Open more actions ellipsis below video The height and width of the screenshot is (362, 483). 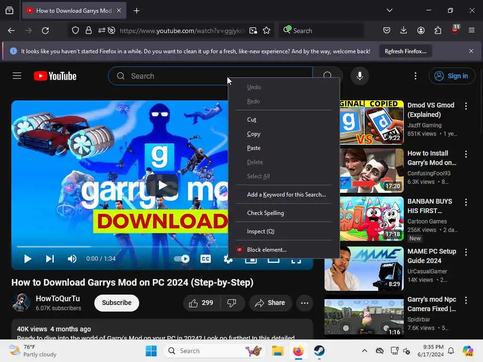(305, 303)
